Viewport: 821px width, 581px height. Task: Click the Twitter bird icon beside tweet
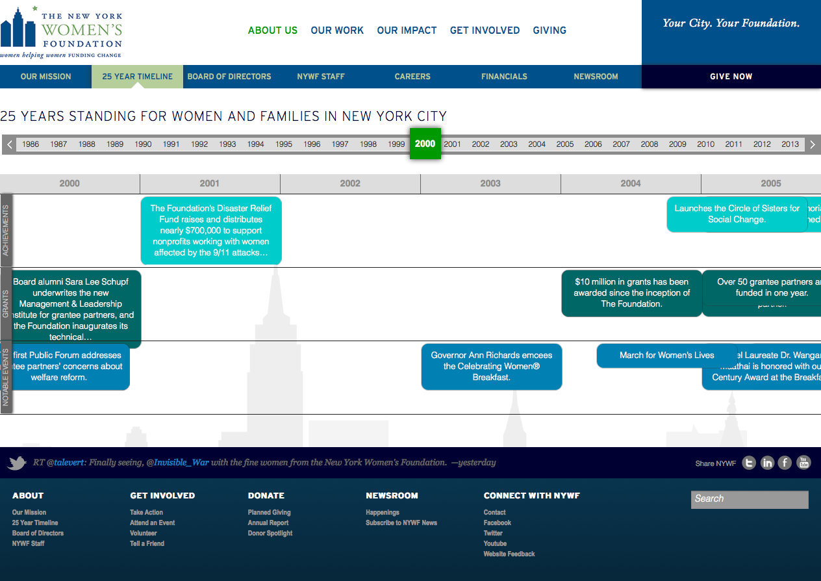(17, 463)
